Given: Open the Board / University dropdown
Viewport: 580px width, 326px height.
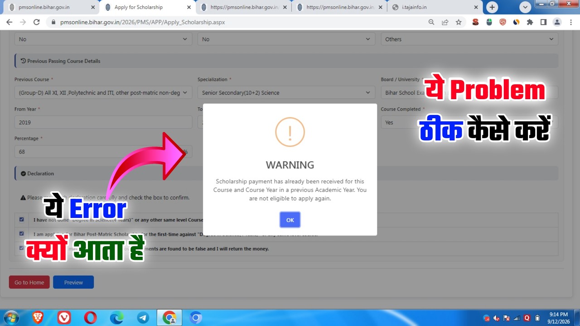Looking at the screenshot, I should [x=469, y=92].
